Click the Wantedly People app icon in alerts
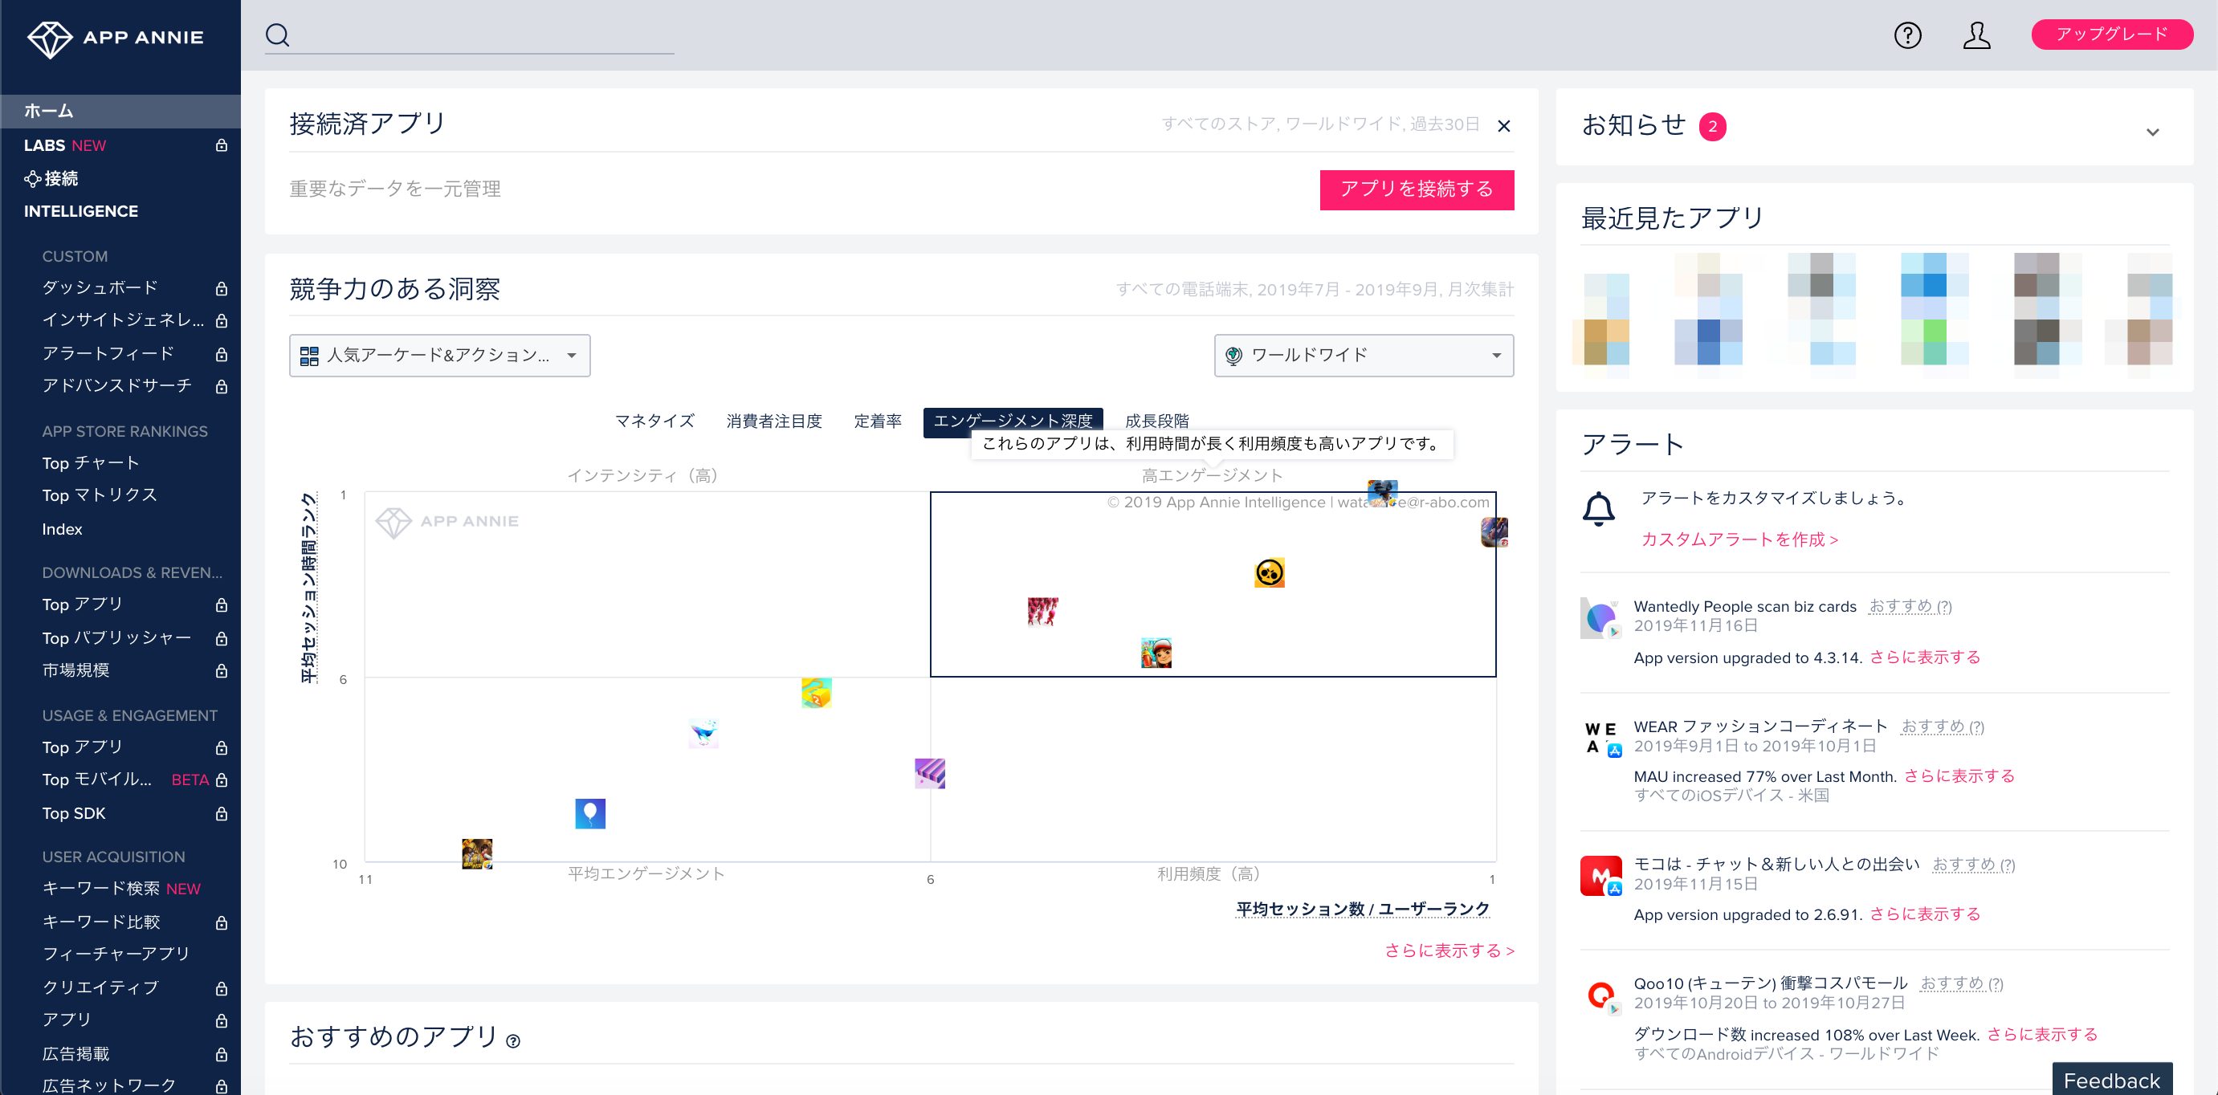Image resolution: width=2218 pixels, height=1095 pixels. pyautogui.click(x=1599, y=618)
